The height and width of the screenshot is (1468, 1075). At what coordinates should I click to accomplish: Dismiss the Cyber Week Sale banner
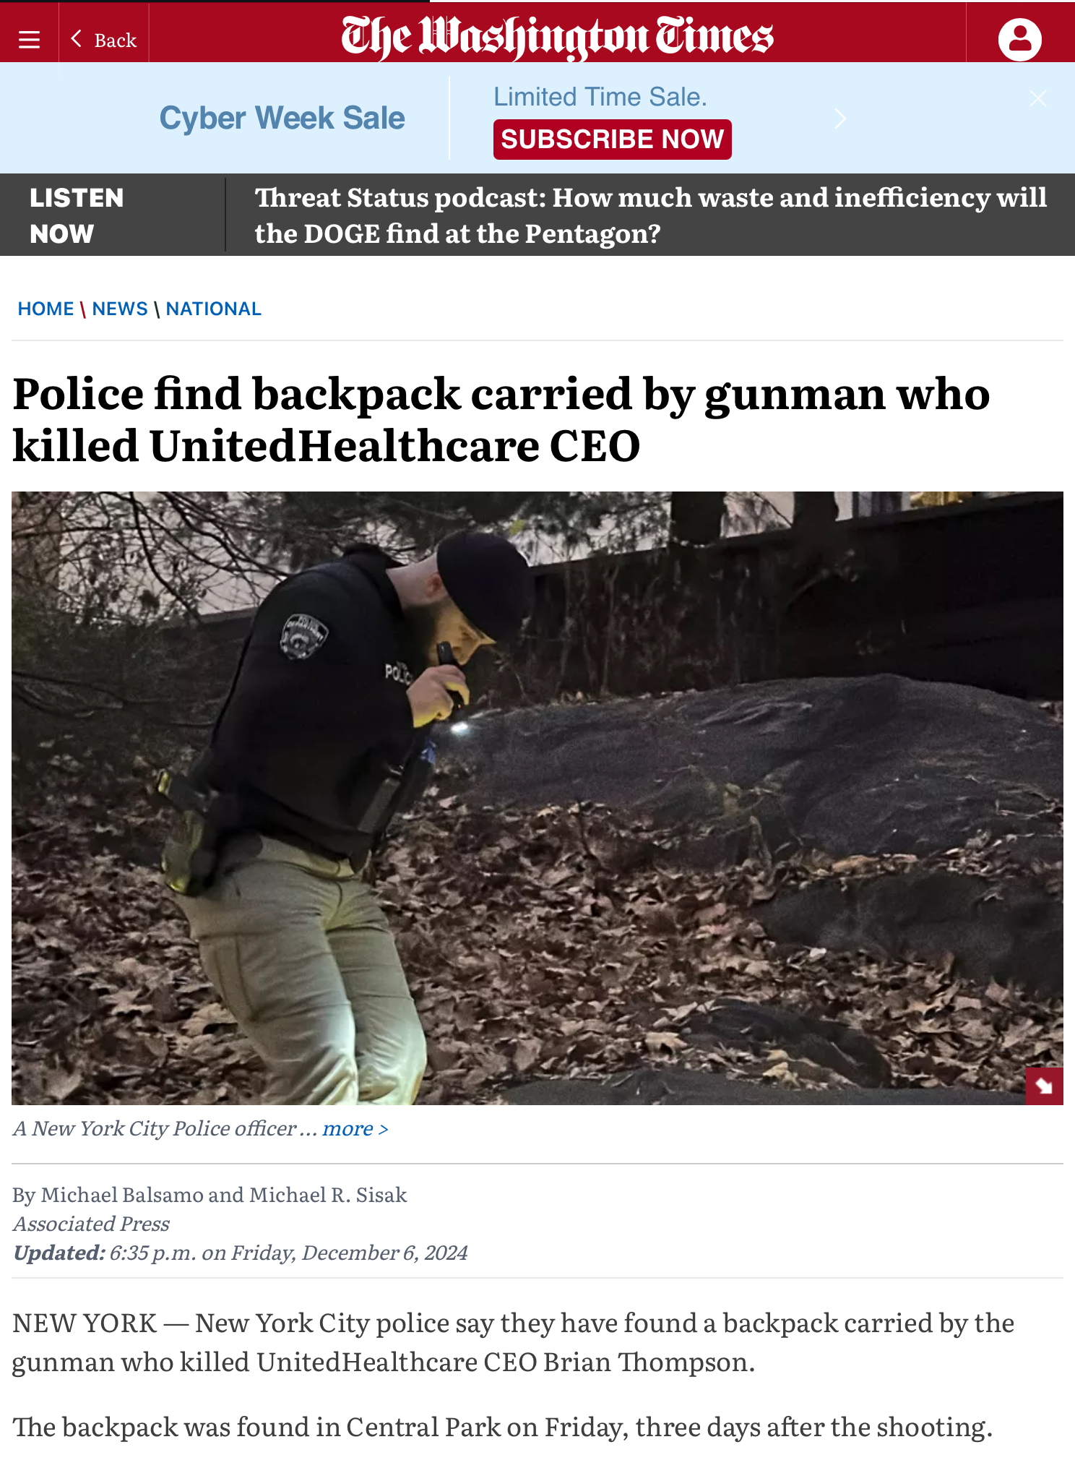pyautogui.click(x=1037, y=98)
